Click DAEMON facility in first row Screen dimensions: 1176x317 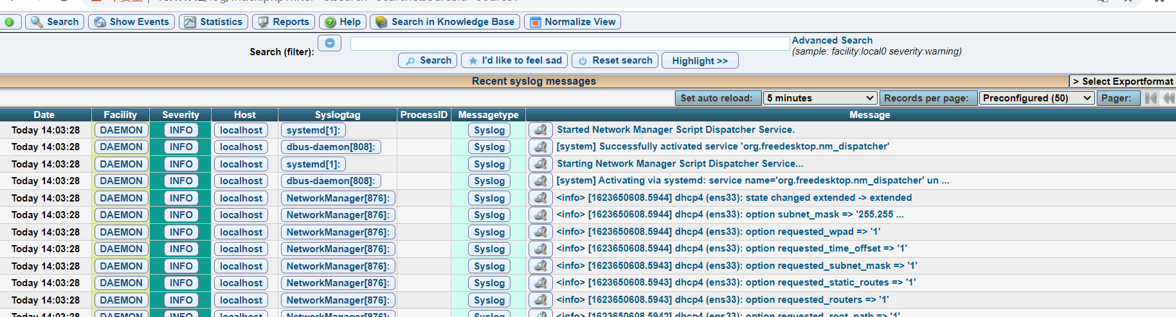click(122, 130)
